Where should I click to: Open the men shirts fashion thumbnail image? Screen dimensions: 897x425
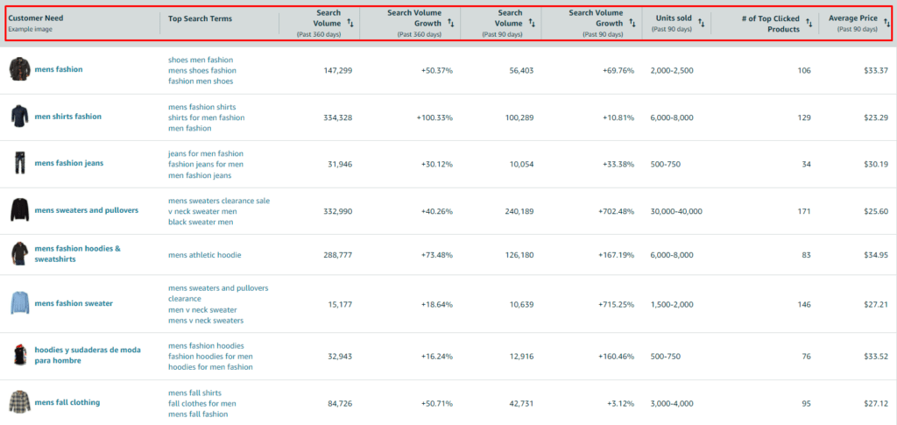point(18,117)
